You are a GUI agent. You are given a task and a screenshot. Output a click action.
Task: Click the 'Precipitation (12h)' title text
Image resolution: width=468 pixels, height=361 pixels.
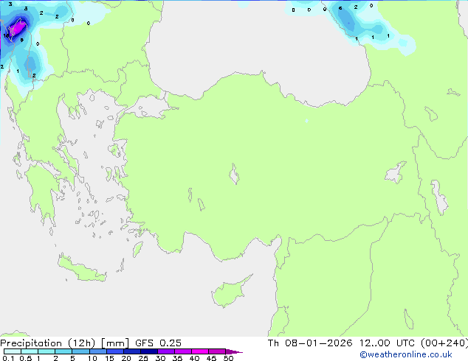[48, 343]
